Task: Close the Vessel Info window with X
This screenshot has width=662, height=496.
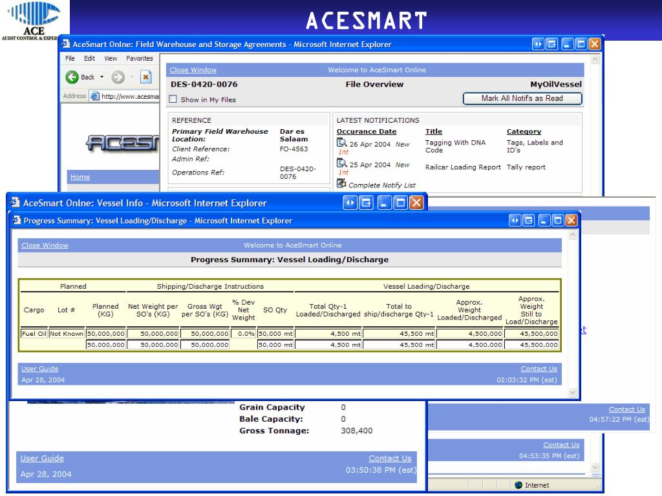Action: click(416, 203)
